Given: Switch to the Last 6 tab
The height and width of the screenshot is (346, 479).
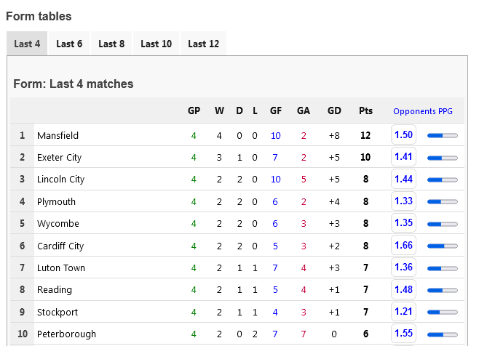Looking at the screenshot, I should click(69, 44).
